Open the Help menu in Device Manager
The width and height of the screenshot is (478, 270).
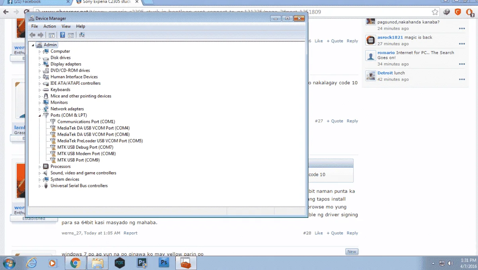pos(81,26)
